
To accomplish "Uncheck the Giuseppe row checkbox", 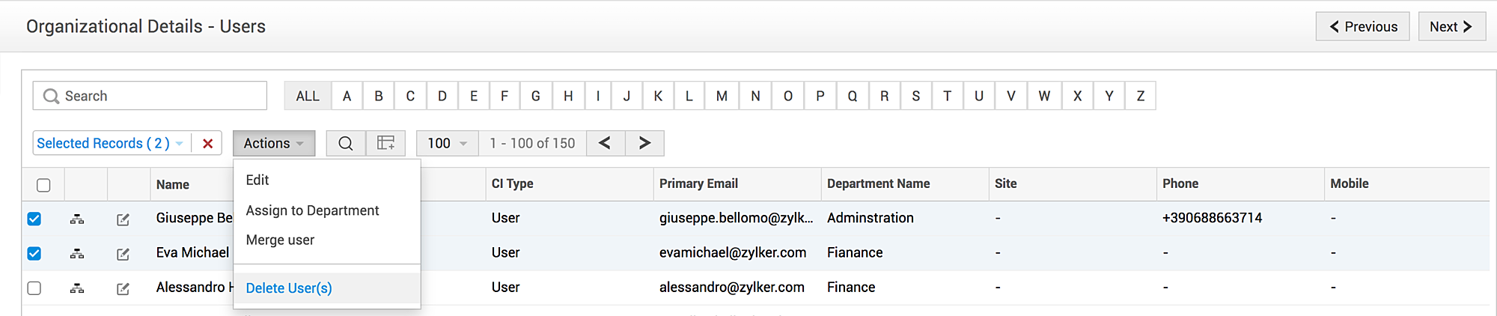I will point(34,219).
